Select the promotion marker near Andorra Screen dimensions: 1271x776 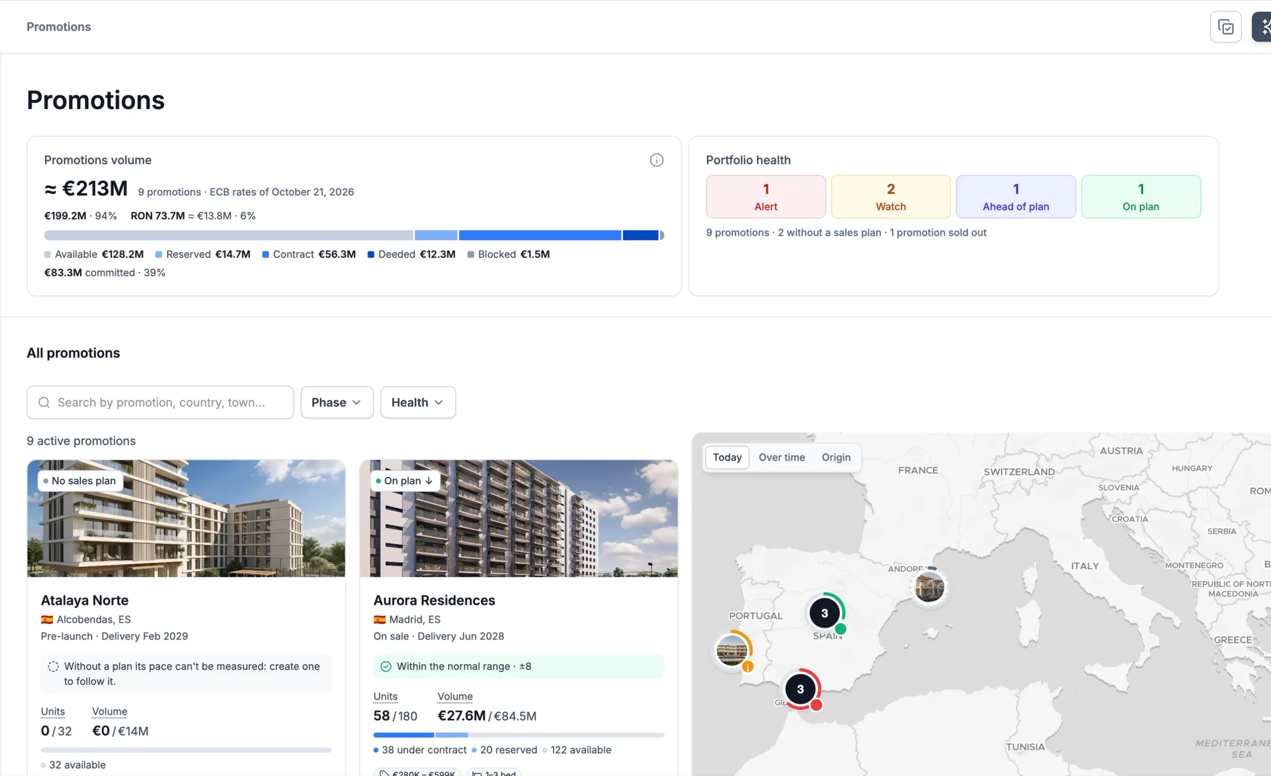[929, 587]
